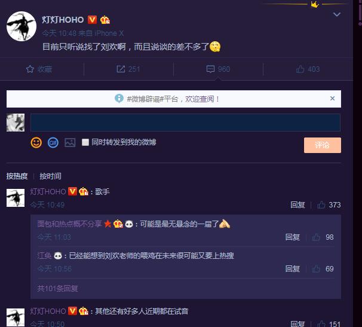The width and height of the screenshot is (362, 327).
Task: Click the comment text input box
Action: click(x=185, y=123)
